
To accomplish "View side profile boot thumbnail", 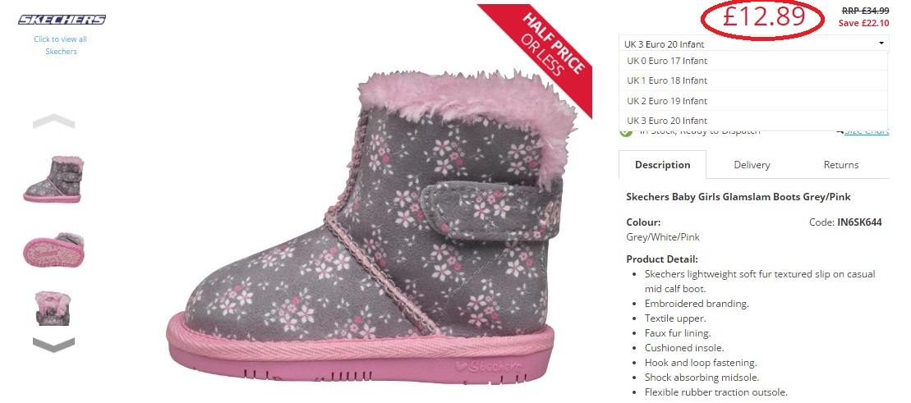I will pyautogui.click(x=53, y=179).
